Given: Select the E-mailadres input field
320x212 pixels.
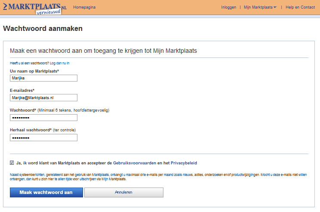Looking at the screenshot, I should click(x=44, y=98).
